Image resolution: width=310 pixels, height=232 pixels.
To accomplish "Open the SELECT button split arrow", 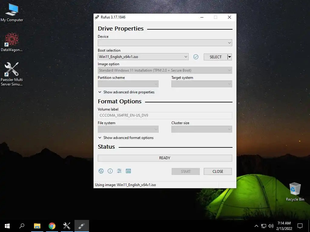I will coord(229,57).
